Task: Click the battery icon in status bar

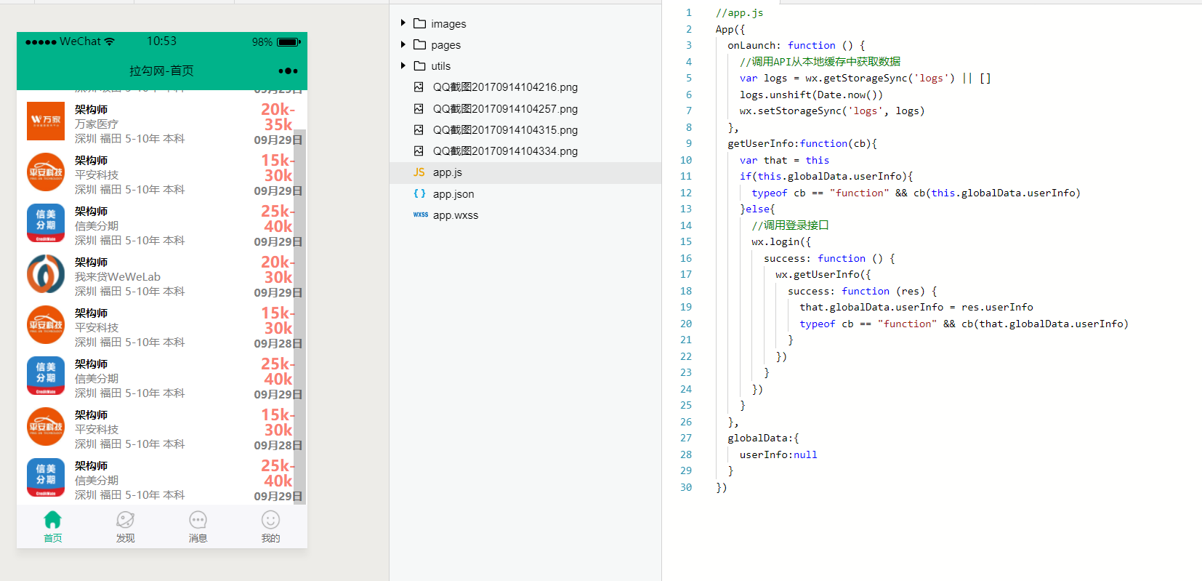Action: point(289,42)
